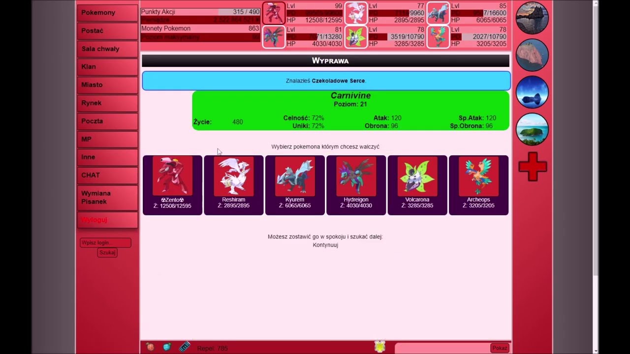Log out with Wyloguj

click(107, 220)
